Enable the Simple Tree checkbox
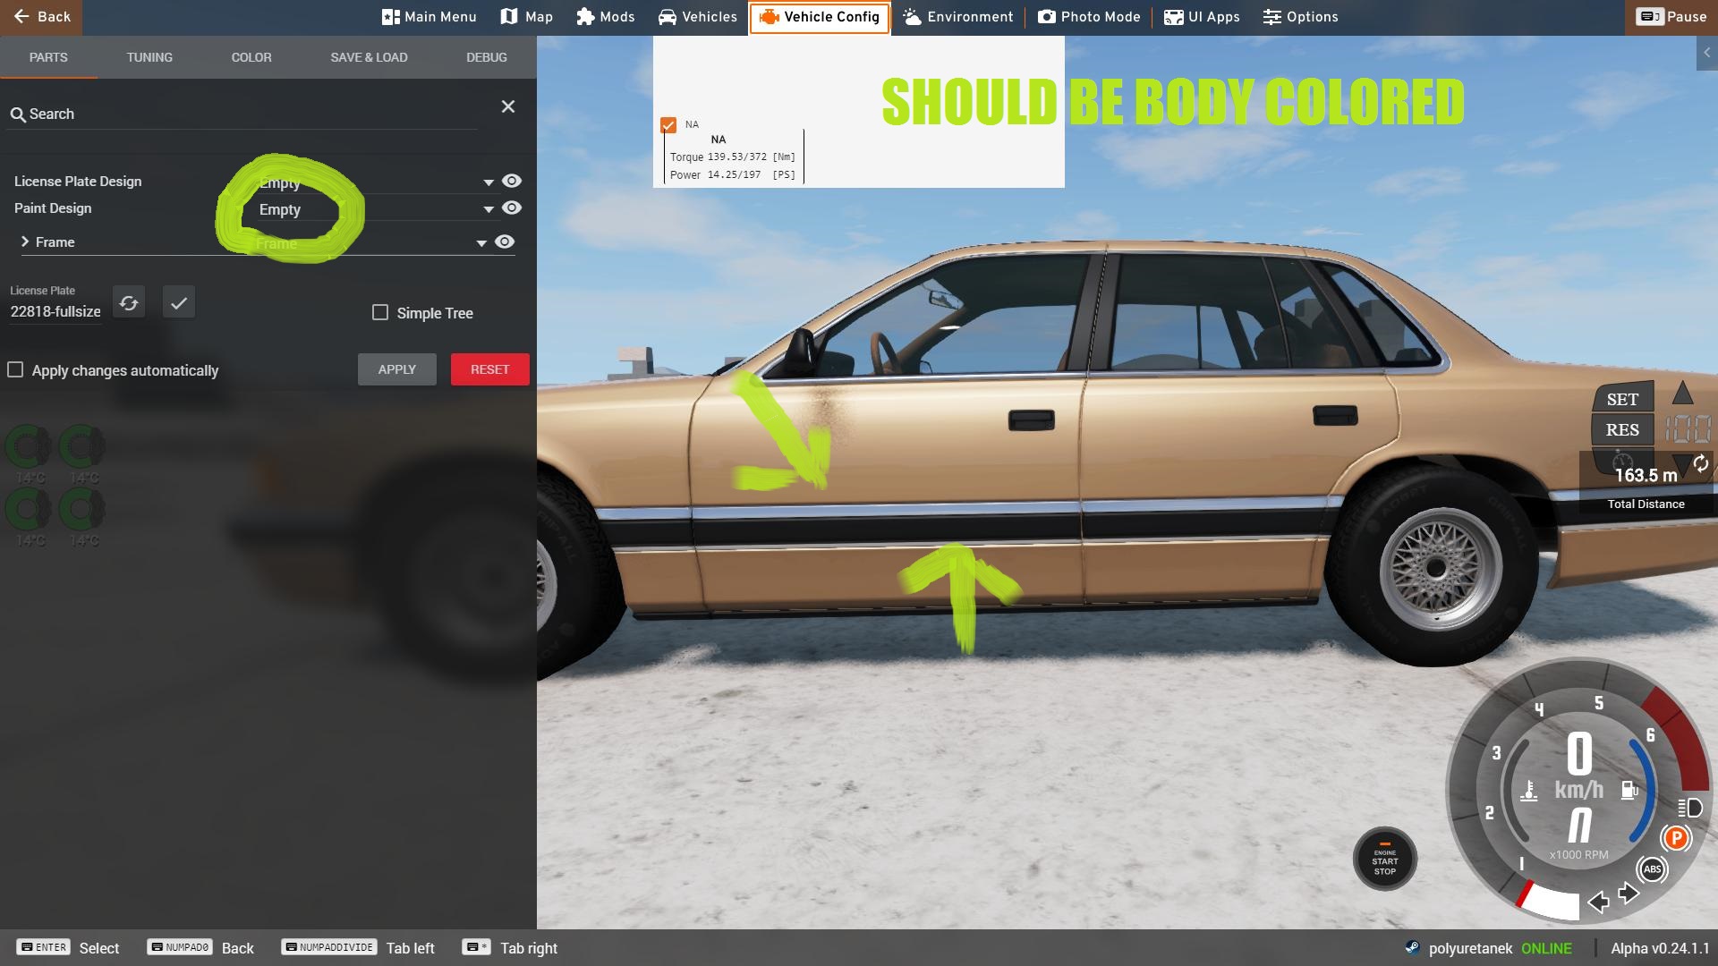The height and width of the screenshot is (966, 1718). (x=380, y=313)
